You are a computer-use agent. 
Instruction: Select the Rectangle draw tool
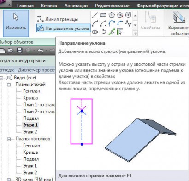click(x=103, y=15)
